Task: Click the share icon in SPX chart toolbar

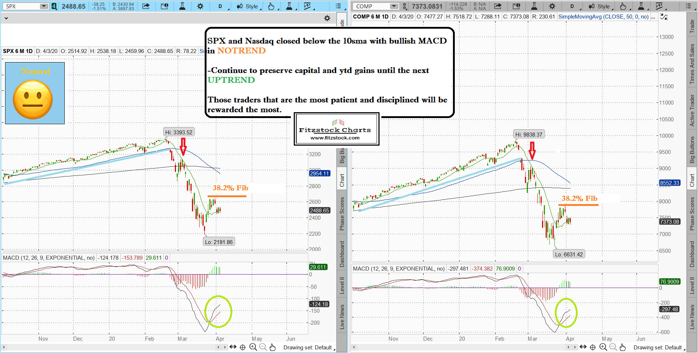Action: point(146,6)
